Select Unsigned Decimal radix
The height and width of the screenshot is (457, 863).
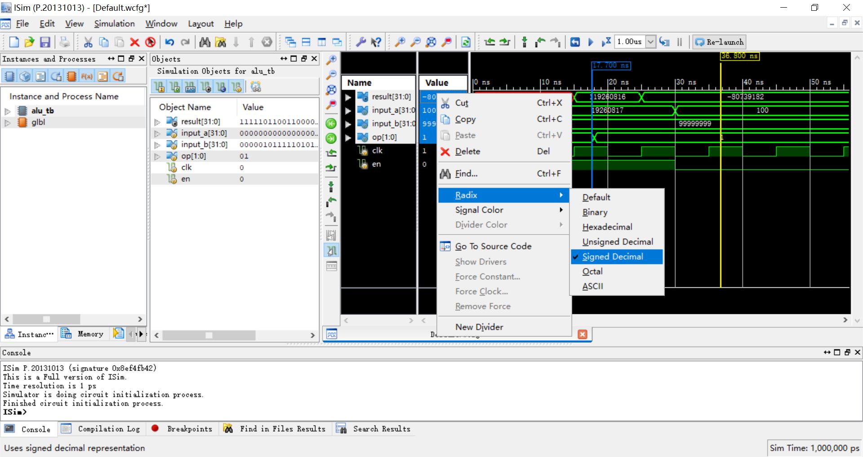tap(617, 242)
